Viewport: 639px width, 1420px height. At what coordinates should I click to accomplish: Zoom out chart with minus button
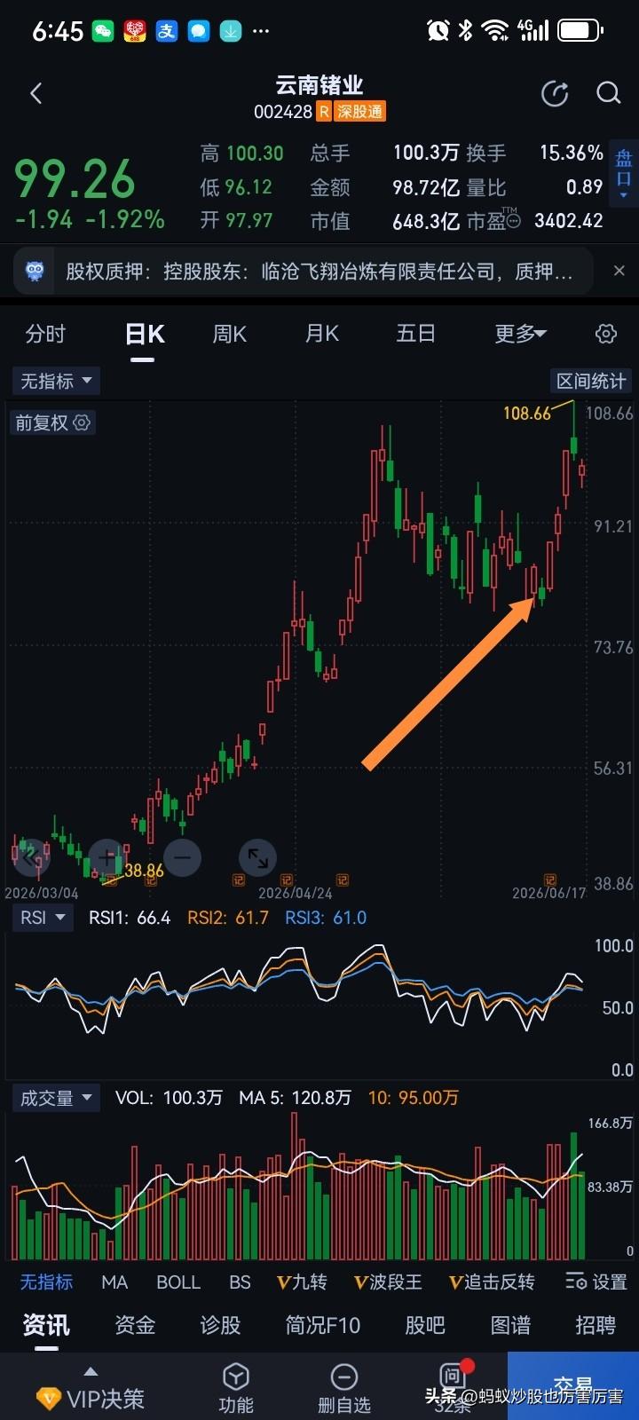tap(182, 857)
